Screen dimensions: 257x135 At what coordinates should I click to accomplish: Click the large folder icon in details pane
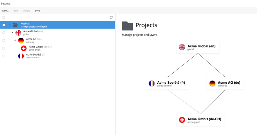[127, 26]
